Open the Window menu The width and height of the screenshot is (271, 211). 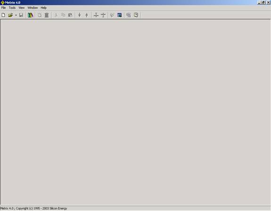(33, 8)
